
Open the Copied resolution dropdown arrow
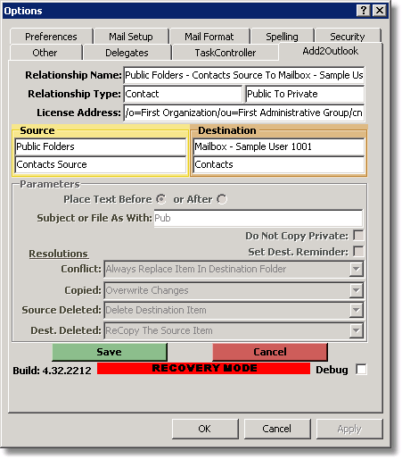click(356, 290)
